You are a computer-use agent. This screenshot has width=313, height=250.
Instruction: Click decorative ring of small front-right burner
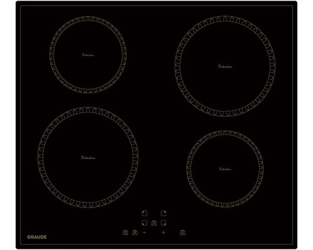(x=225, y=133)
